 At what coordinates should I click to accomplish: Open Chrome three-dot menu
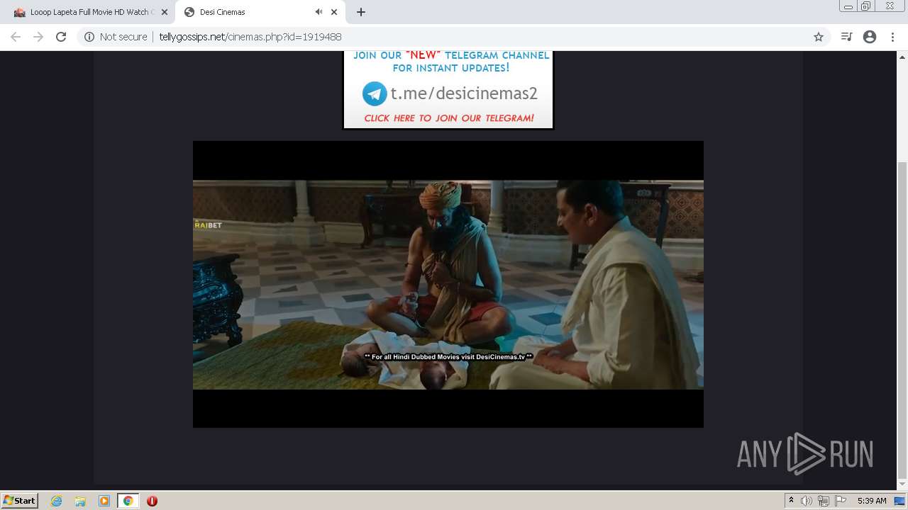[x=892, y=37]
